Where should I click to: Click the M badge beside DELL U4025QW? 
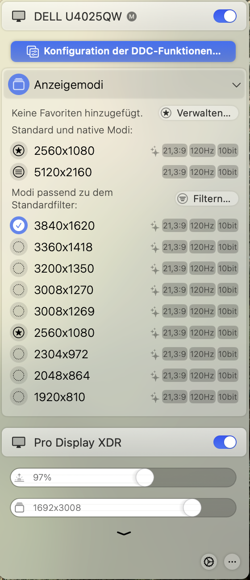coord(132,17)
